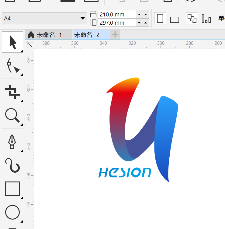The image size is (225, 229).
Task: Click the page width field 210.0 mm
Action: (x=117, y=14)
